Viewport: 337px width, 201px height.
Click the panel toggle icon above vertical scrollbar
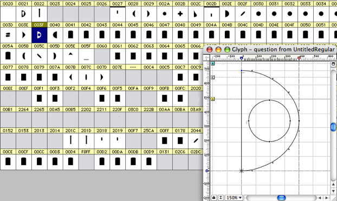coord(333,64)
